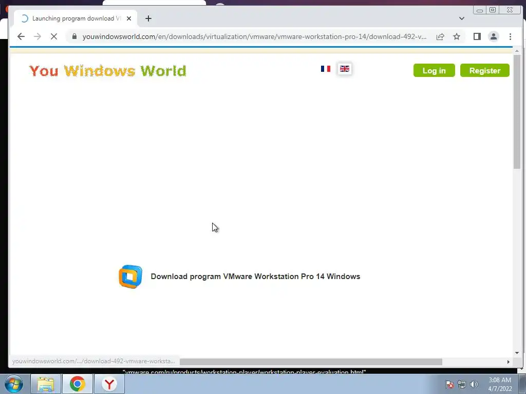Open Yandex browser from taskbar
The image size is (526, 394).
click(x=109, y=384)
